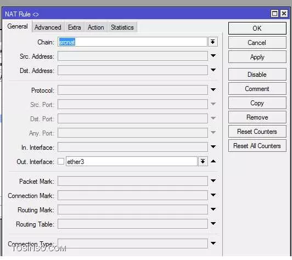Image resolution: width=292 pixels, height=260 pixels.
Task: Disable the NAT rule
Action: pos(257,75)
